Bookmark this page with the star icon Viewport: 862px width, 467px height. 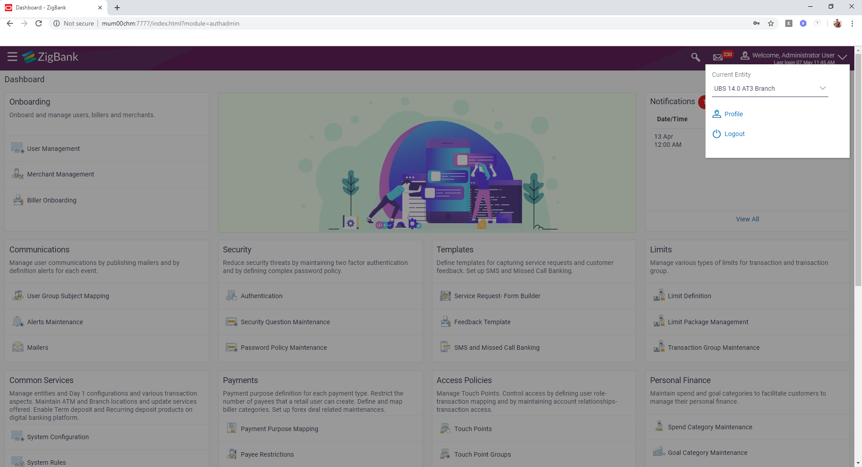pyautogui.click(x=771, y=23)
